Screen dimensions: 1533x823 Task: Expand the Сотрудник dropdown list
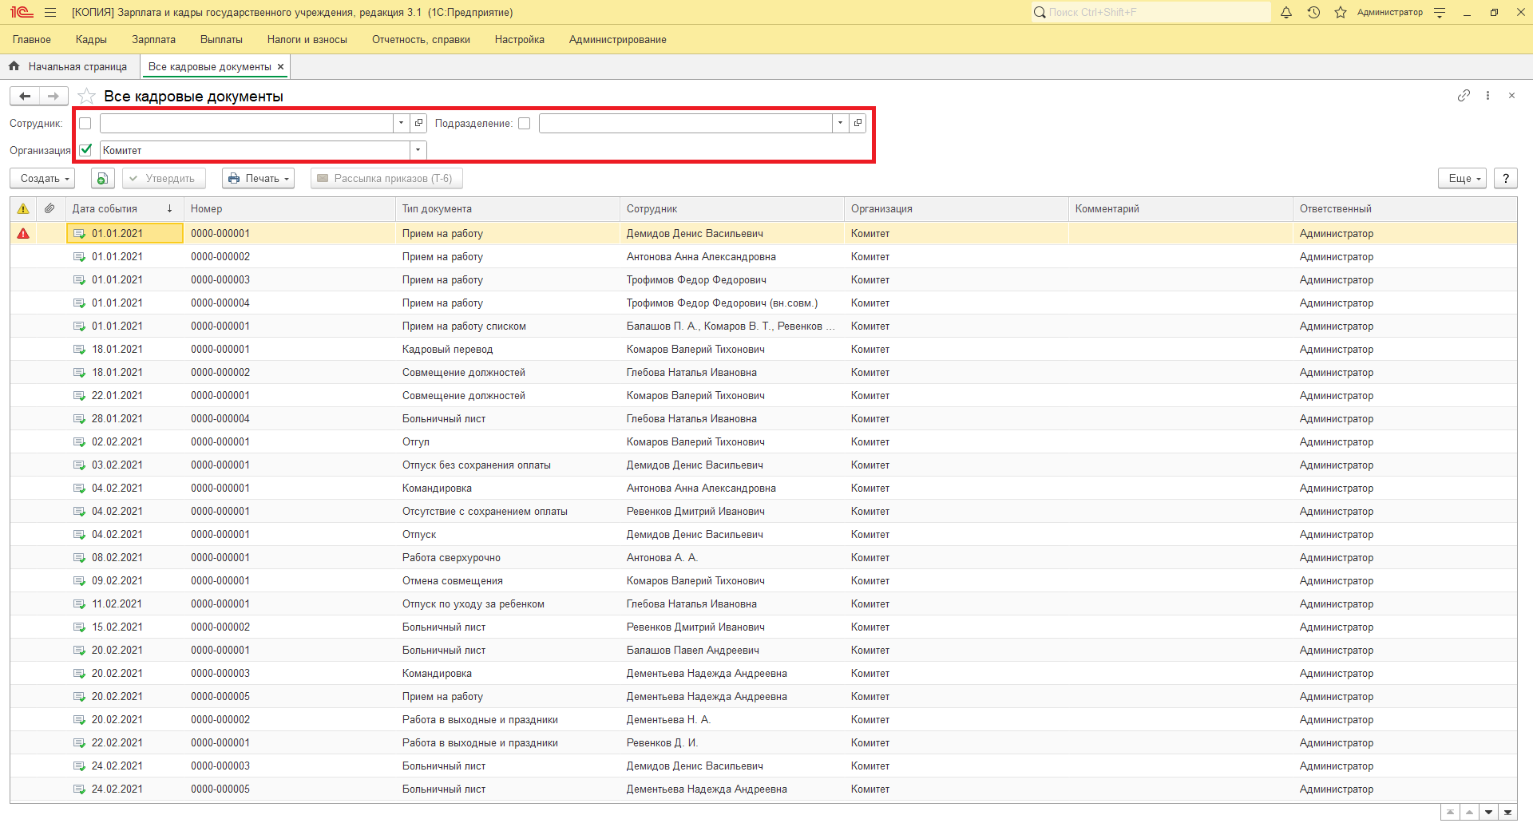(402, 123)
